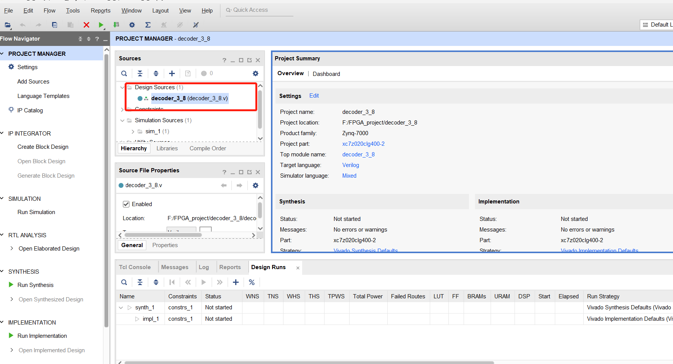Open IP Catalog
673x364 pixels.
[x=30, y=110]
